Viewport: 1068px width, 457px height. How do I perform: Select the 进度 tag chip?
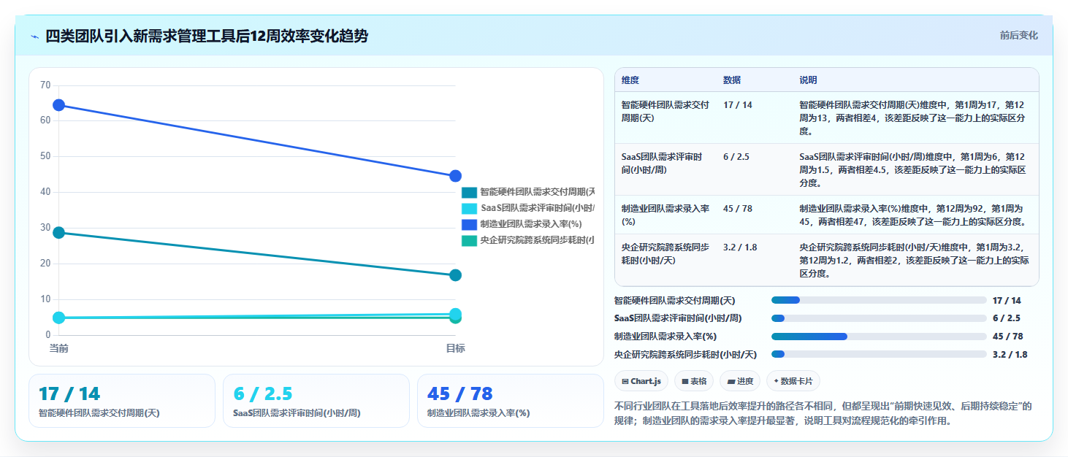click(740, 381)
